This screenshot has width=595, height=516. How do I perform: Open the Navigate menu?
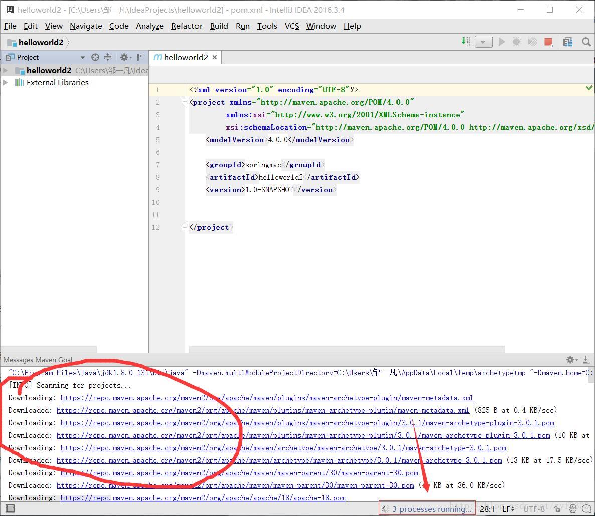coord(86,26)
